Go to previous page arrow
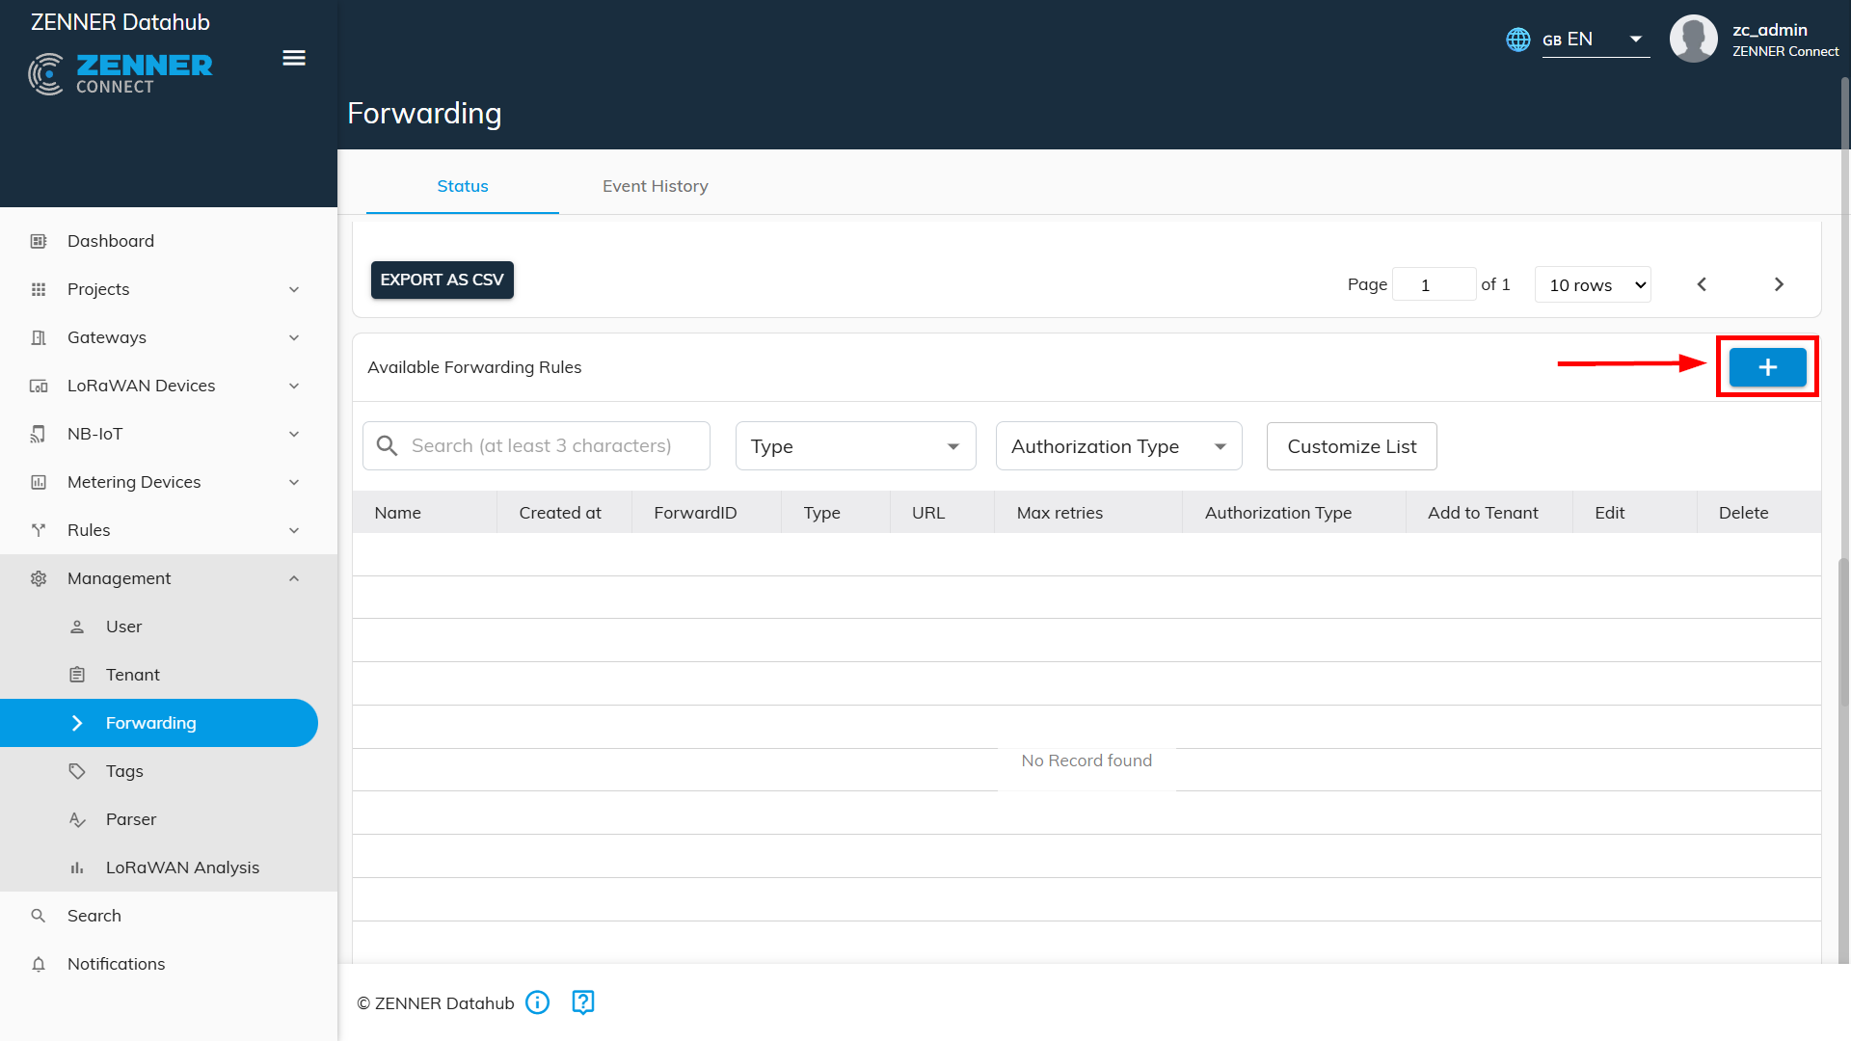This screenshot has height=1041, width=1851. [1702, 284]
